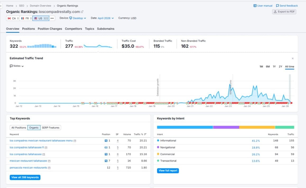Click the Volume column header
306x188 pixels.
[127, 134]
